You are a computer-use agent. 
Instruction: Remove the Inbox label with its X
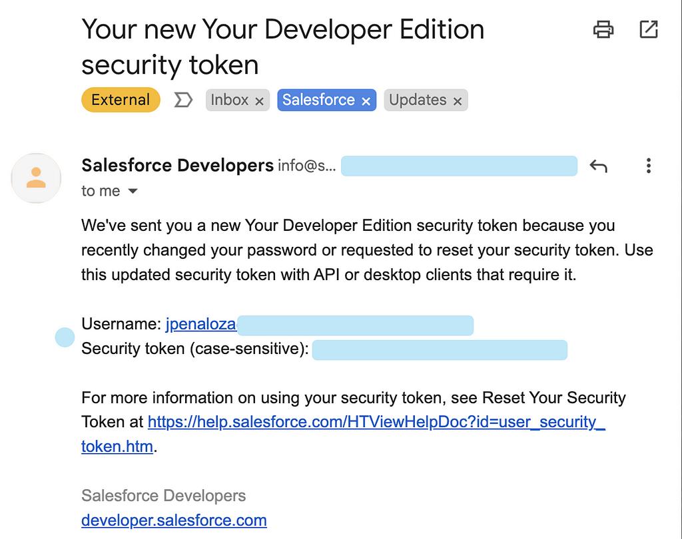pyautogui.click(x=259, y=101)
